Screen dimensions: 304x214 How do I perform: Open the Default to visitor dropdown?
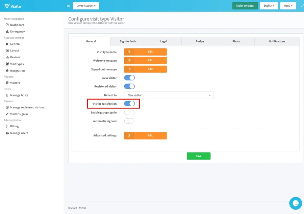pyautogui.click(x=169, y=95)
